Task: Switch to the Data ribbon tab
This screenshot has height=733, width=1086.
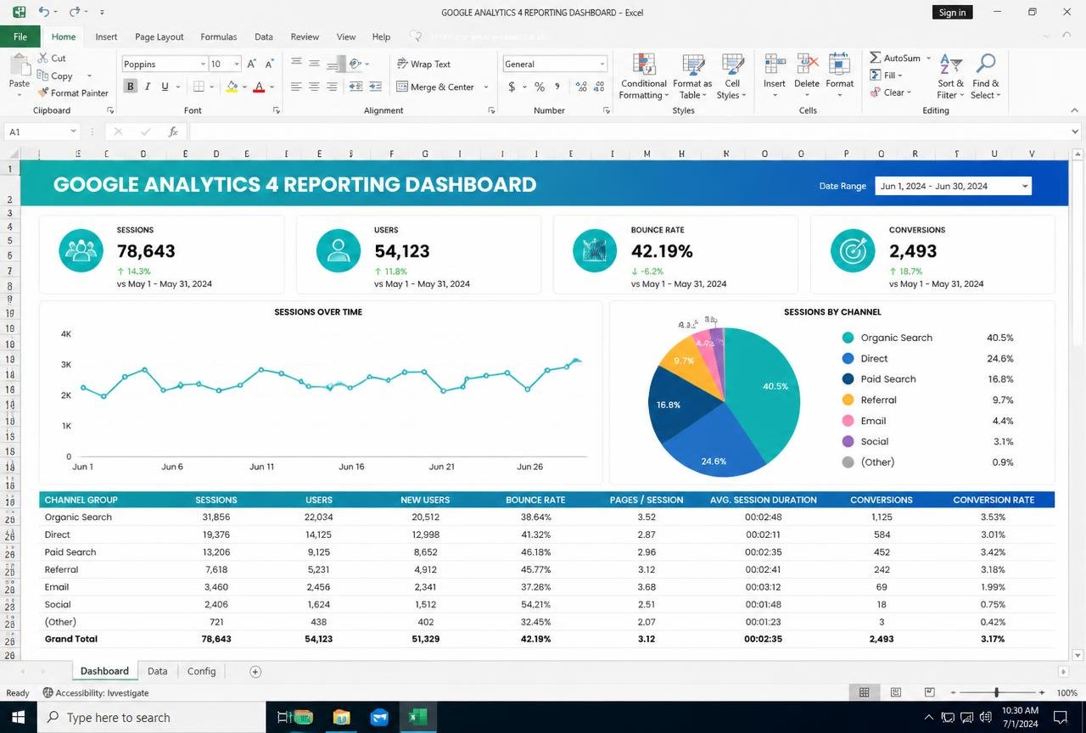Action: (x=264, y=36)
